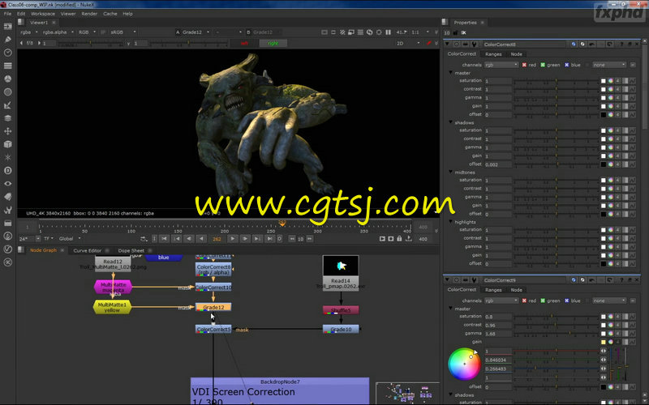Open the Workspace menu
The height and width of the screenshot is (405, 649).
click(x=42, y=14)
